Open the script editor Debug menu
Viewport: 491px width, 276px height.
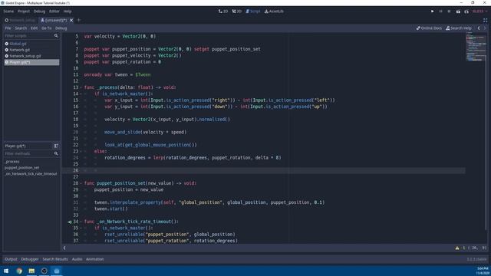tap(61, 28)
